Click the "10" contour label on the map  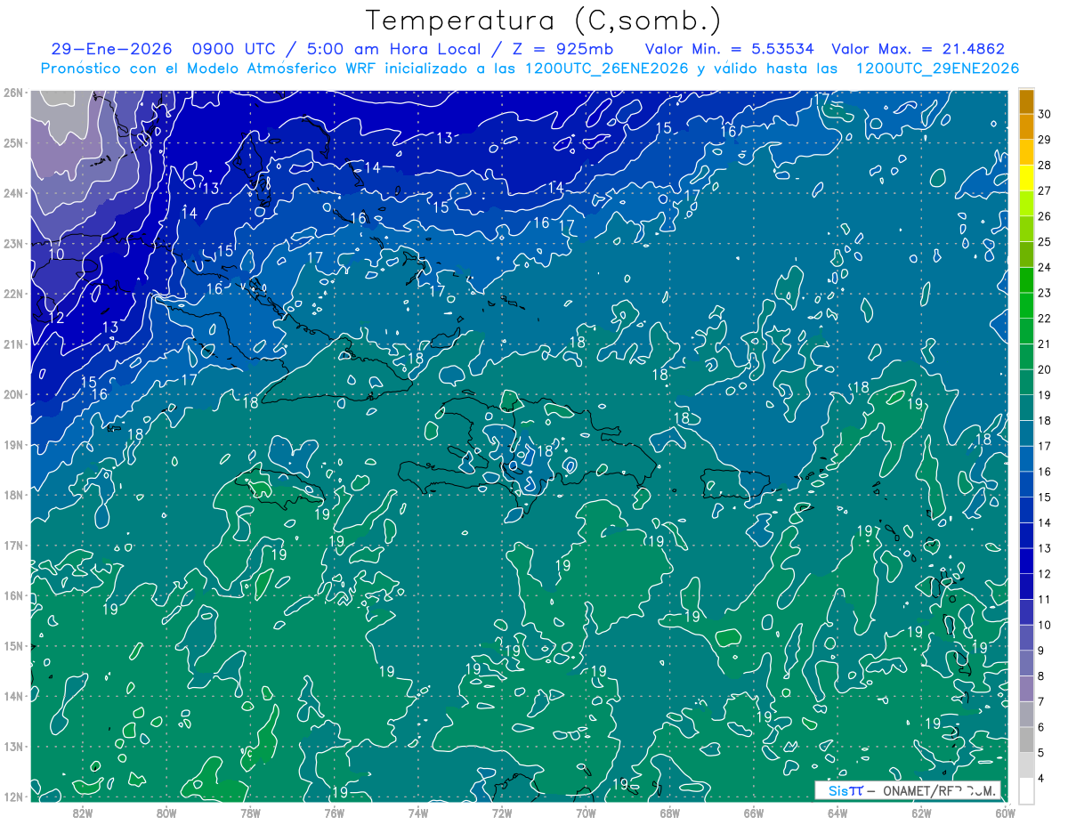(56, 255)
